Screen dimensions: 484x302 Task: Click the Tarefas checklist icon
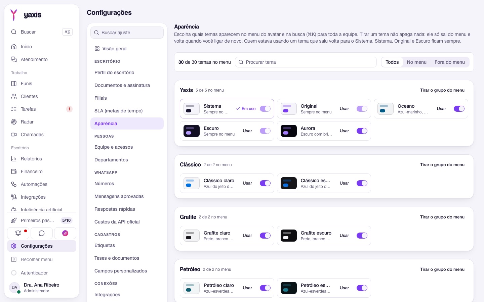(14, 109)
